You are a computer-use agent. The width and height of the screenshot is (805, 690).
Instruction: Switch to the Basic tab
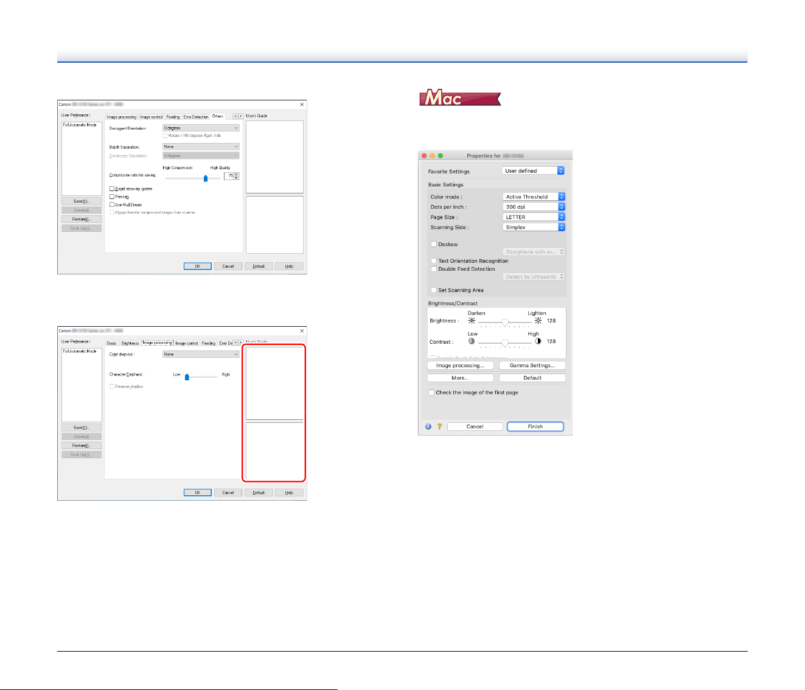(112, 343)
